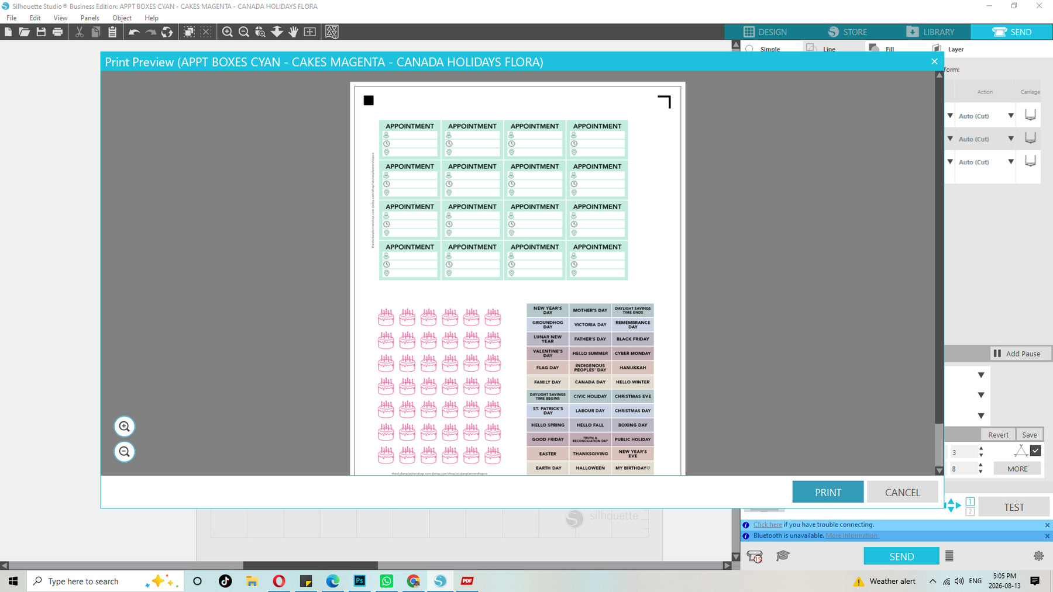Select the Simple radio button
Screen dimensions: 1053x592
click(749, 49)
